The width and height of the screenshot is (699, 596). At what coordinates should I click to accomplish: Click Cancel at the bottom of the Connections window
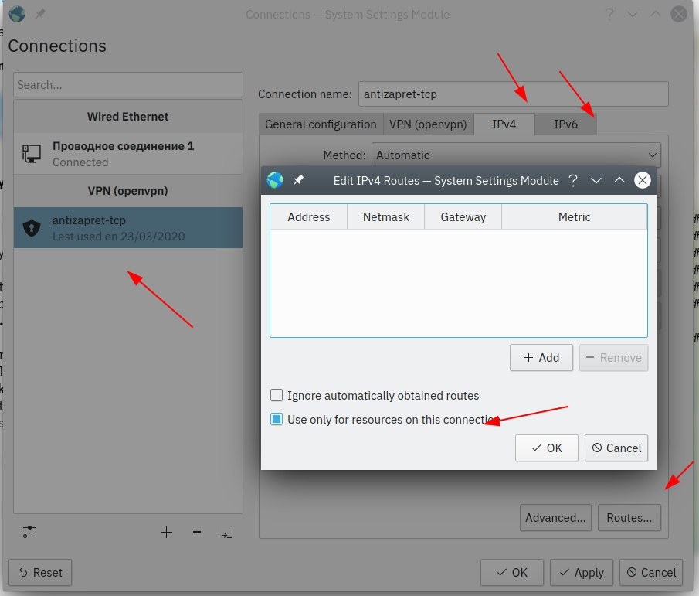click(651, 572)
